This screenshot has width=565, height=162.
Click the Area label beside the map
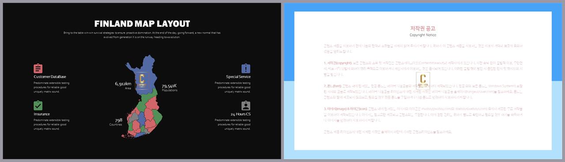[128, 88]
